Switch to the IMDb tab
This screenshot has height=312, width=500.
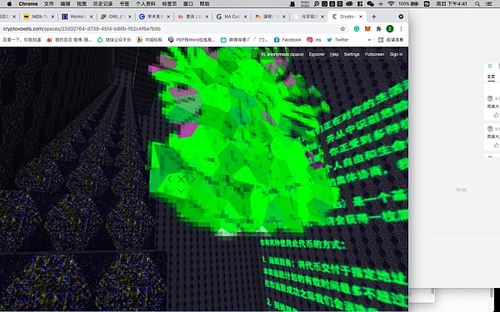click(x=39, y=17)
